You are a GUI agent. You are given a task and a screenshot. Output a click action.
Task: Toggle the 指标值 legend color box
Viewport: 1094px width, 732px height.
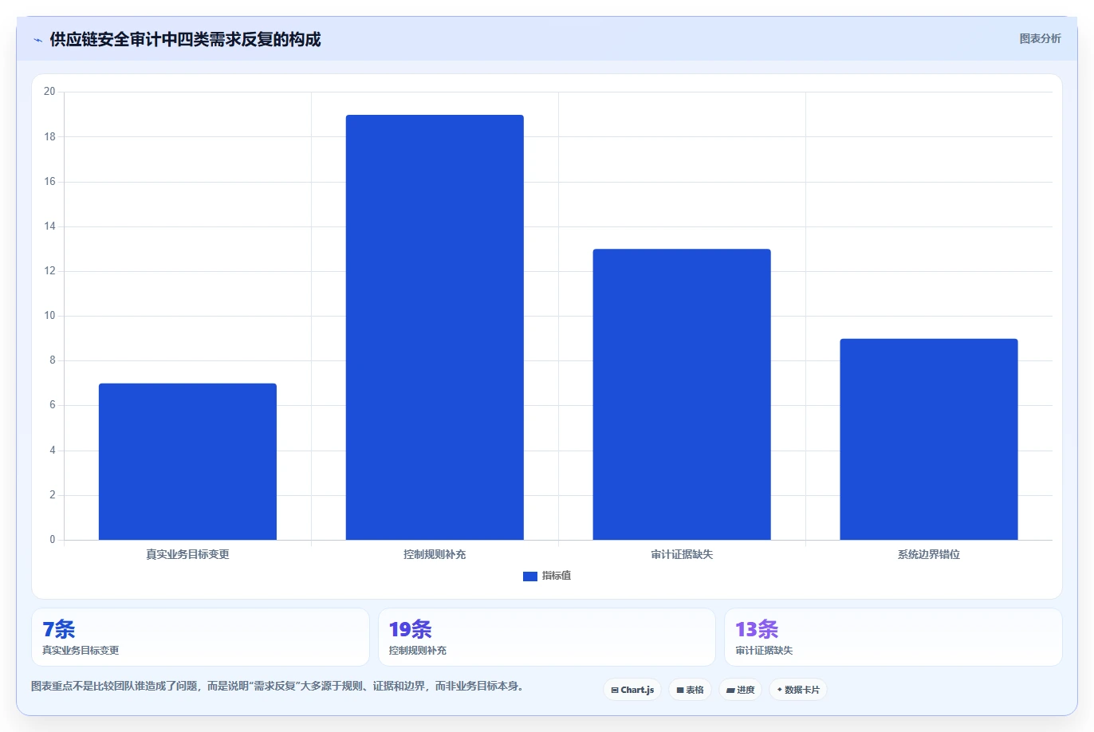pyautogui.click(x=529, y=576)
